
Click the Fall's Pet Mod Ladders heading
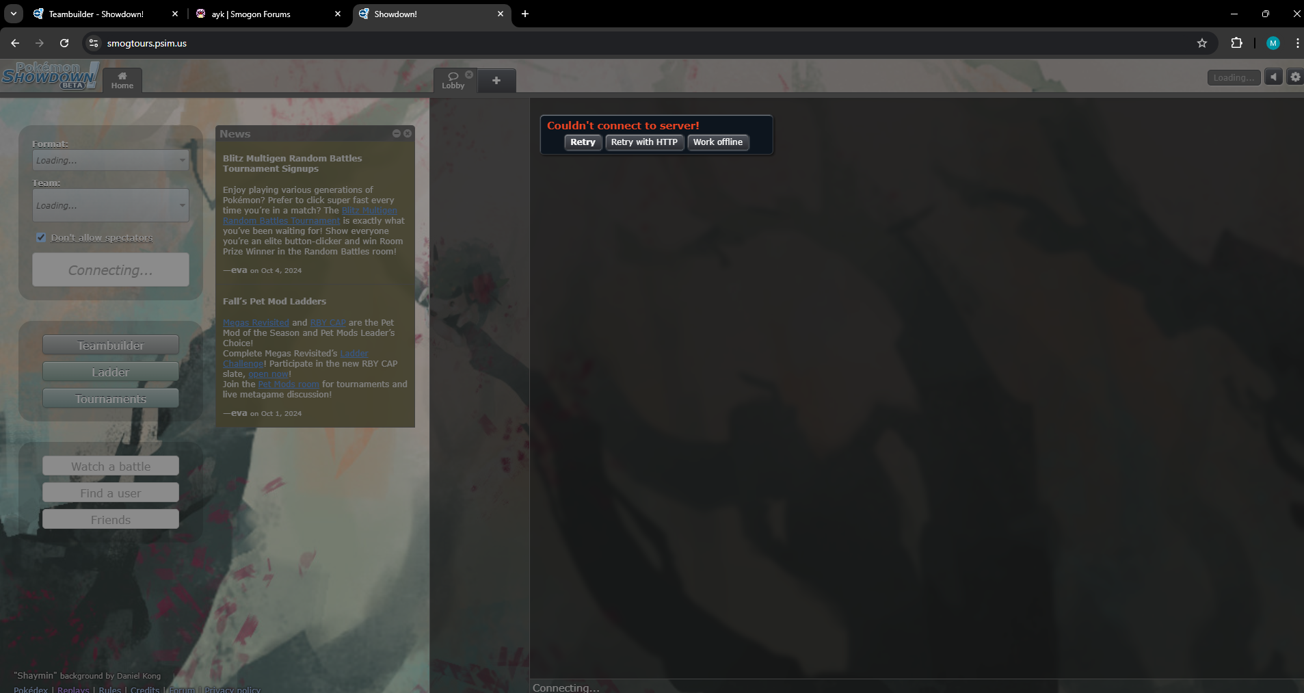(x=274, y=301)
